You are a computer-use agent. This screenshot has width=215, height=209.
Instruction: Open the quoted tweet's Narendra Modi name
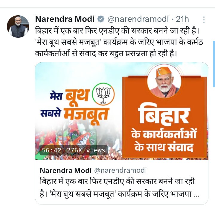click(66, 171)
